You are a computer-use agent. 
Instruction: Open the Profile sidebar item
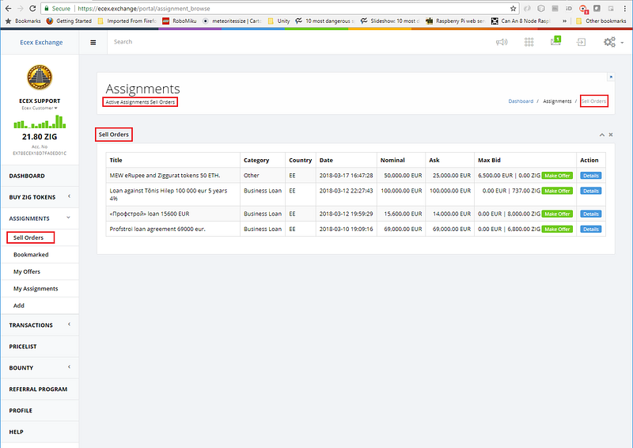pos(40,411)
